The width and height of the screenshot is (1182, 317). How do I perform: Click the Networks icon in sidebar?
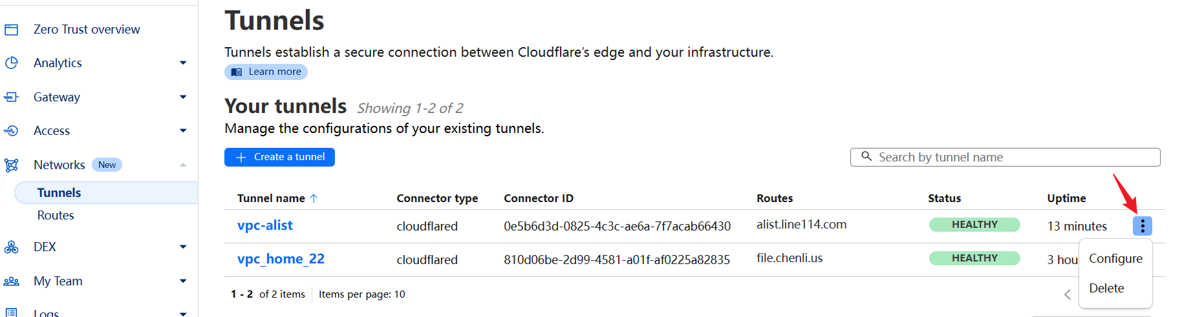coord(11,165)
